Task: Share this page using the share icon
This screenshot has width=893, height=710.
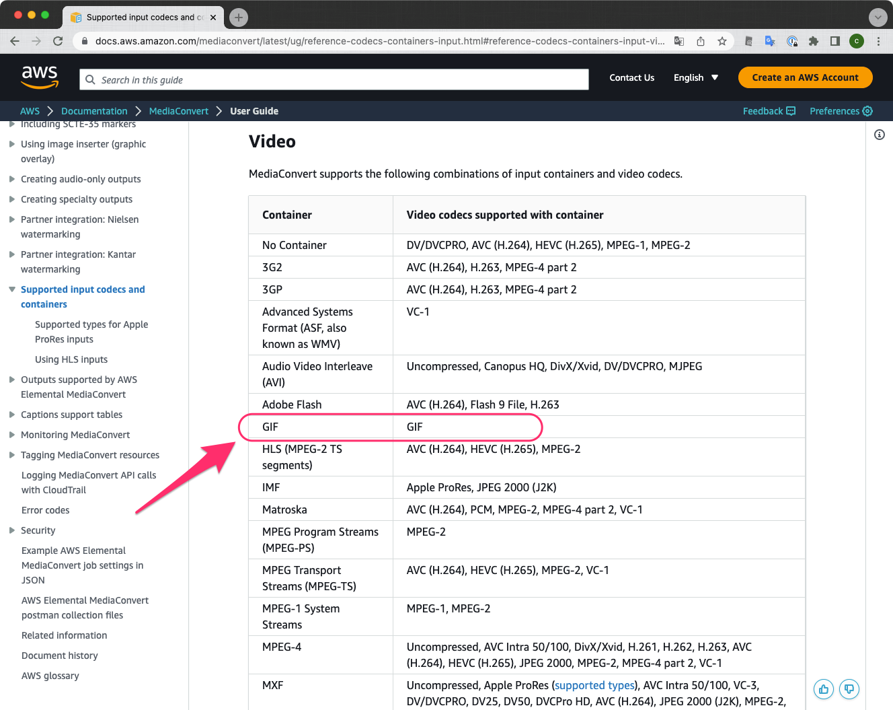Action: tap(701, 41)
